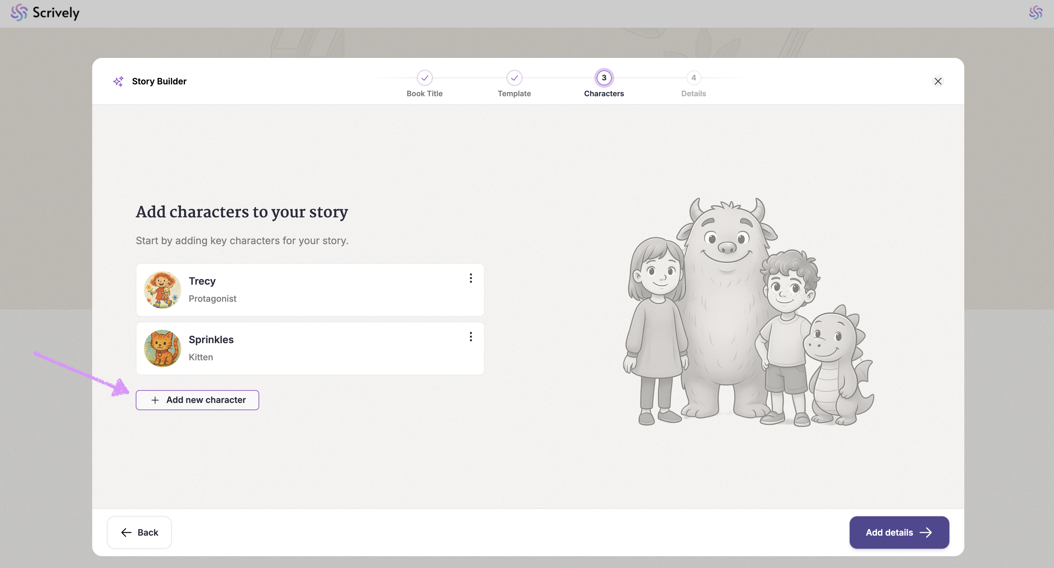Viewport: 1054px width, 568px height.
Task: Click the Back button
Action: click(x=139, y=532)
